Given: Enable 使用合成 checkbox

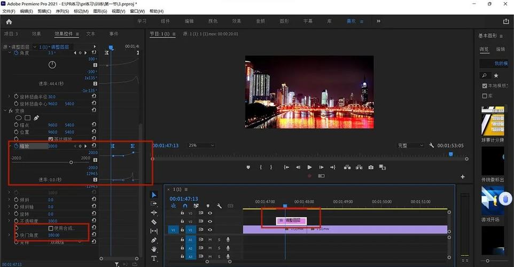Looking at the screenshot, I should point(51,229).
